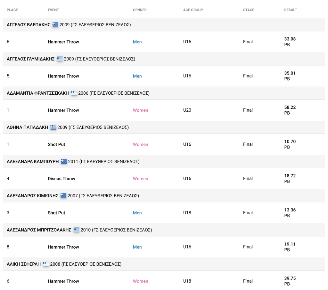
Task: Sort by the PLACE column header
Action: pyautogui.click(x=12, y=10)
